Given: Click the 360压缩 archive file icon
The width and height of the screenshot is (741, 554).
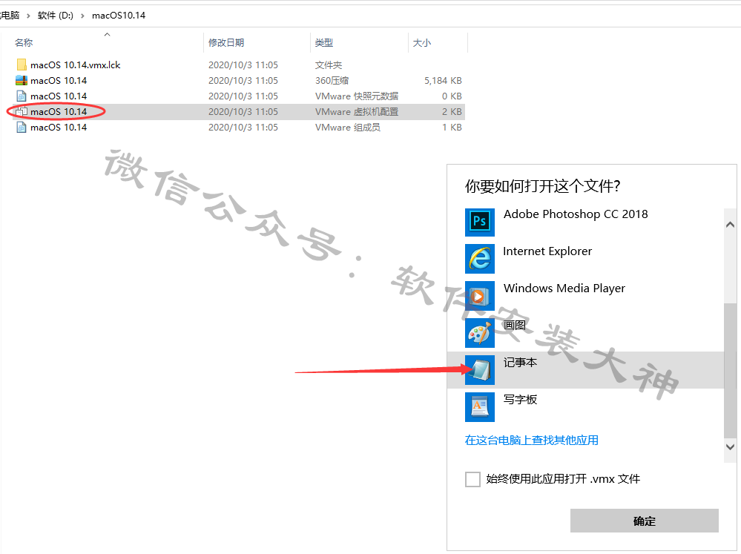Looking at the screenshot, I should (22, 80).
